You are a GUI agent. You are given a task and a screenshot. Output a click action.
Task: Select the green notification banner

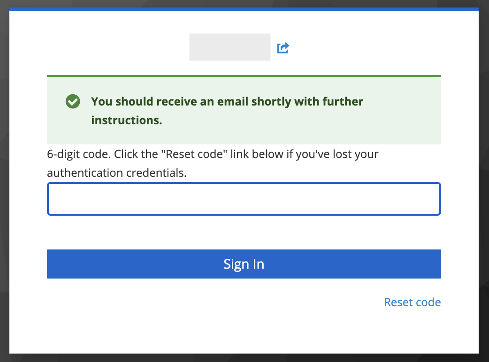pyautogui.click(x=244, y=110)
